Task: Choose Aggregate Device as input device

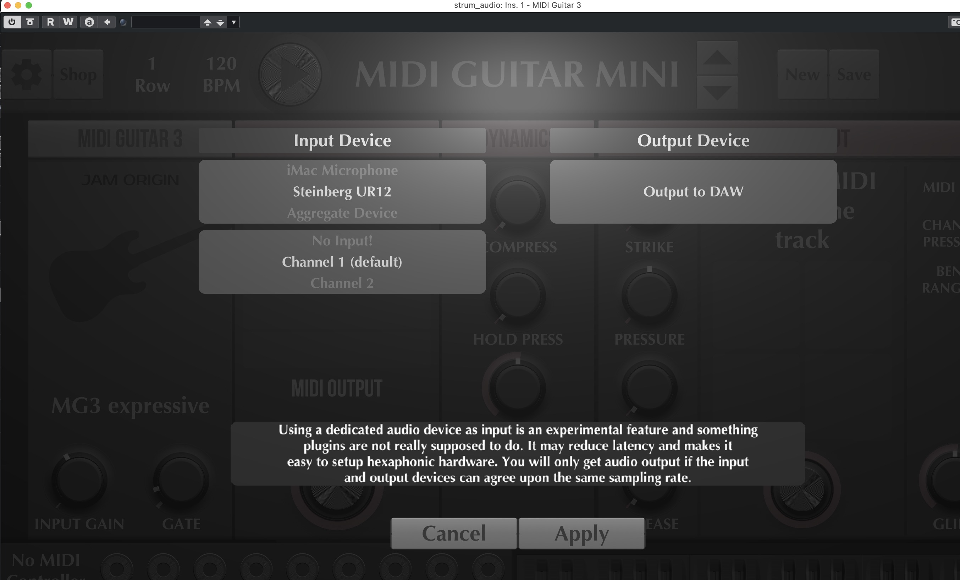Action: [342, 213]
